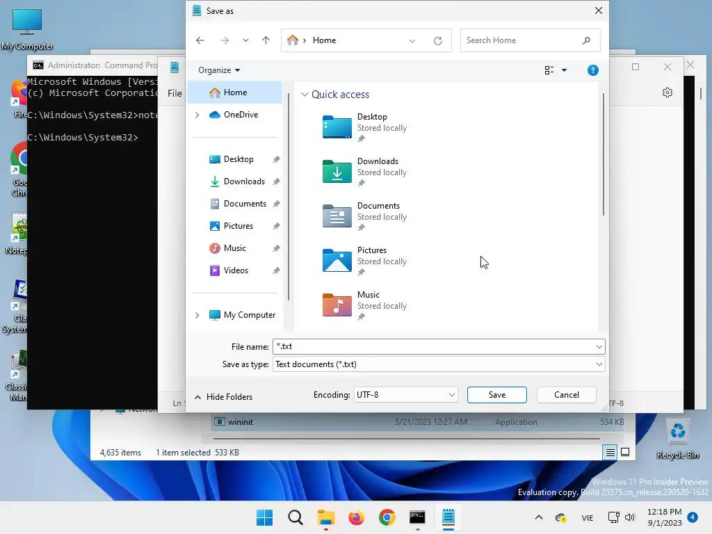Open the Windows Start menu
The width and height of the screenshot is (712, 534).
coord(264,517)
